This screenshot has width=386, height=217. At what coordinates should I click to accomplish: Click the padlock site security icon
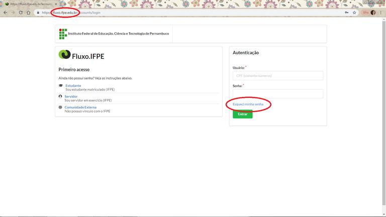point(38,13)
